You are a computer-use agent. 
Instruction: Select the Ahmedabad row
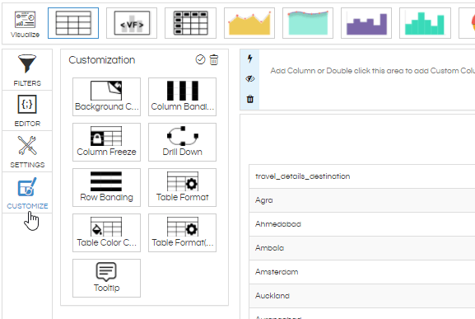pos(362,224)
